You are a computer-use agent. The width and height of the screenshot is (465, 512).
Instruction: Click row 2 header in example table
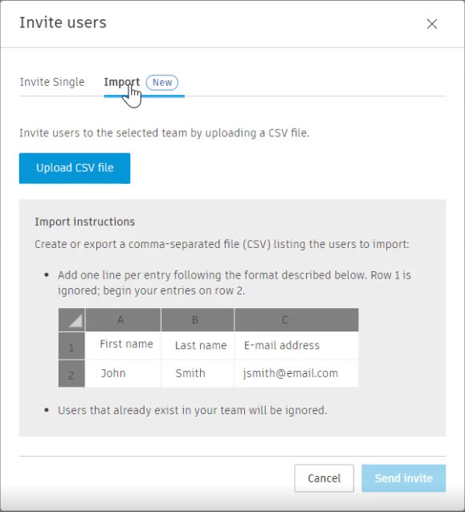click(x=71, y=374)
